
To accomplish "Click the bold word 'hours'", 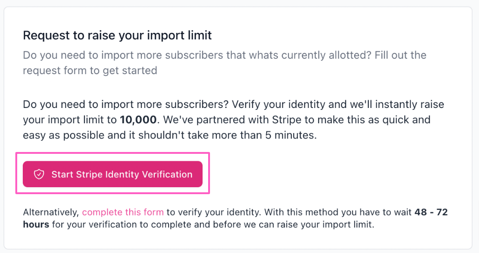I will (x=36, y=225).
